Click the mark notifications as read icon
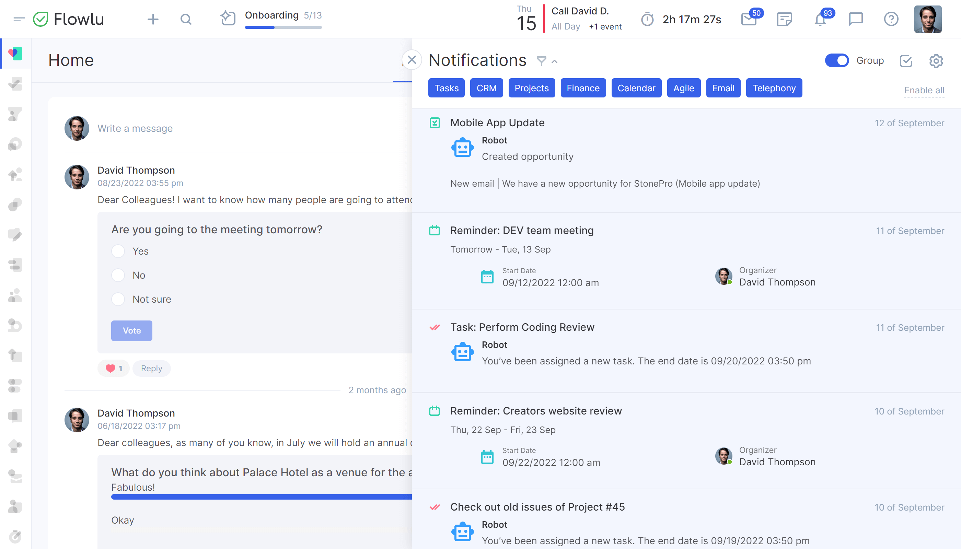Viewport: 961px width, 549px height. click(x=906, y=60)
